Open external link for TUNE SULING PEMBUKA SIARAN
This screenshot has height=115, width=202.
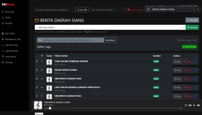tap(196, 62)
